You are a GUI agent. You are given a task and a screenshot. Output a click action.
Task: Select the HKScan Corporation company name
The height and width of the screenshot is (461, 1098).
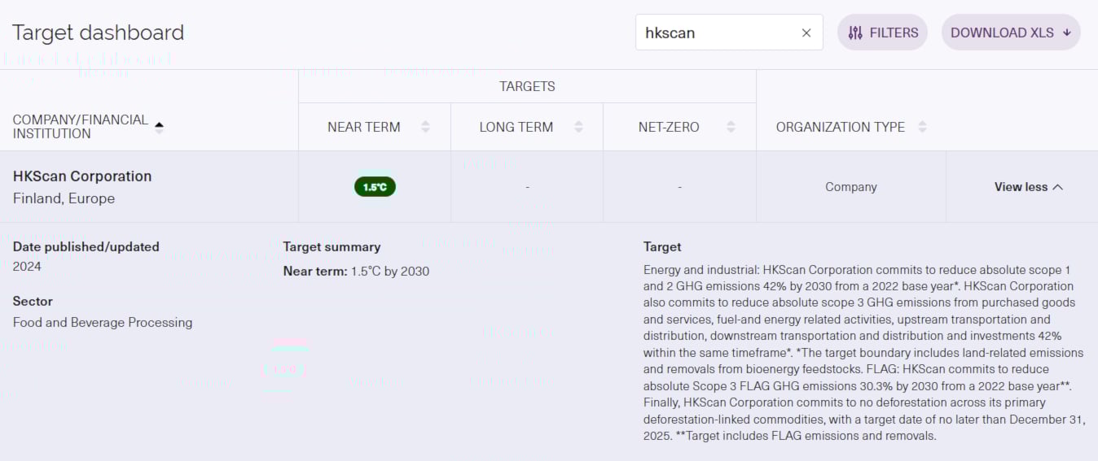82,176
